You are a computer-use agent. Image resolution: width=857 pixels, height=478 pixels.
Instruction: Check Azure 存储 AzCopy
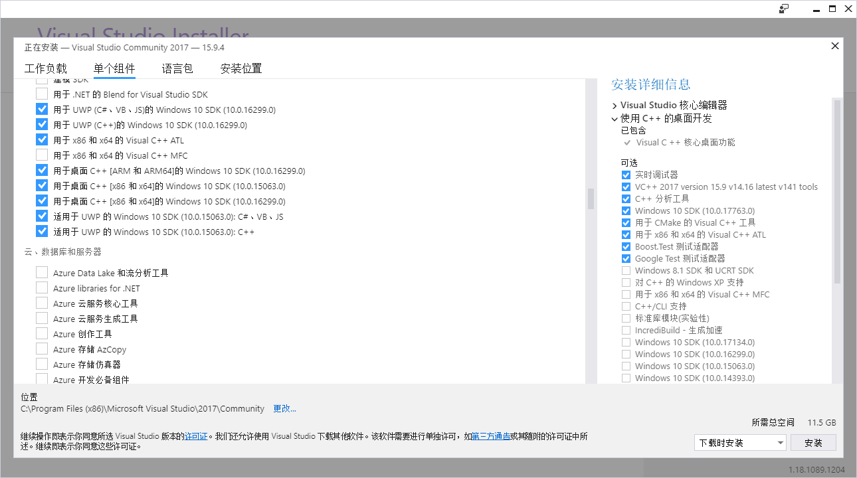pos(42,349)
